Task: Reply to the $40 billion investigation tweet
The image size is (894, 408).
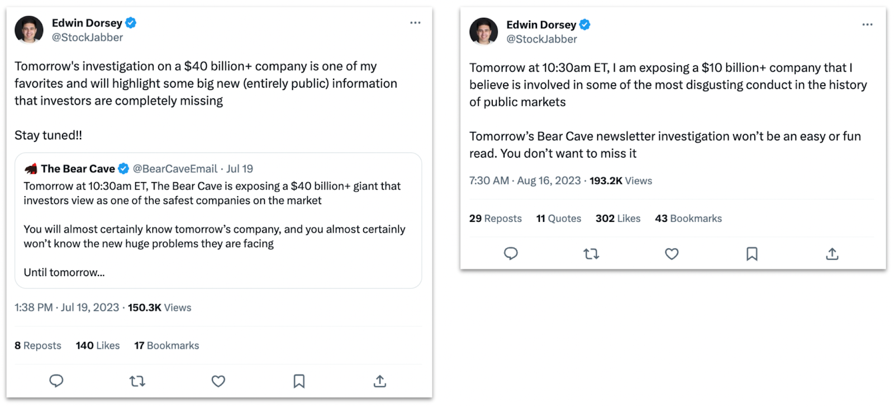Action: click(56, 381)
